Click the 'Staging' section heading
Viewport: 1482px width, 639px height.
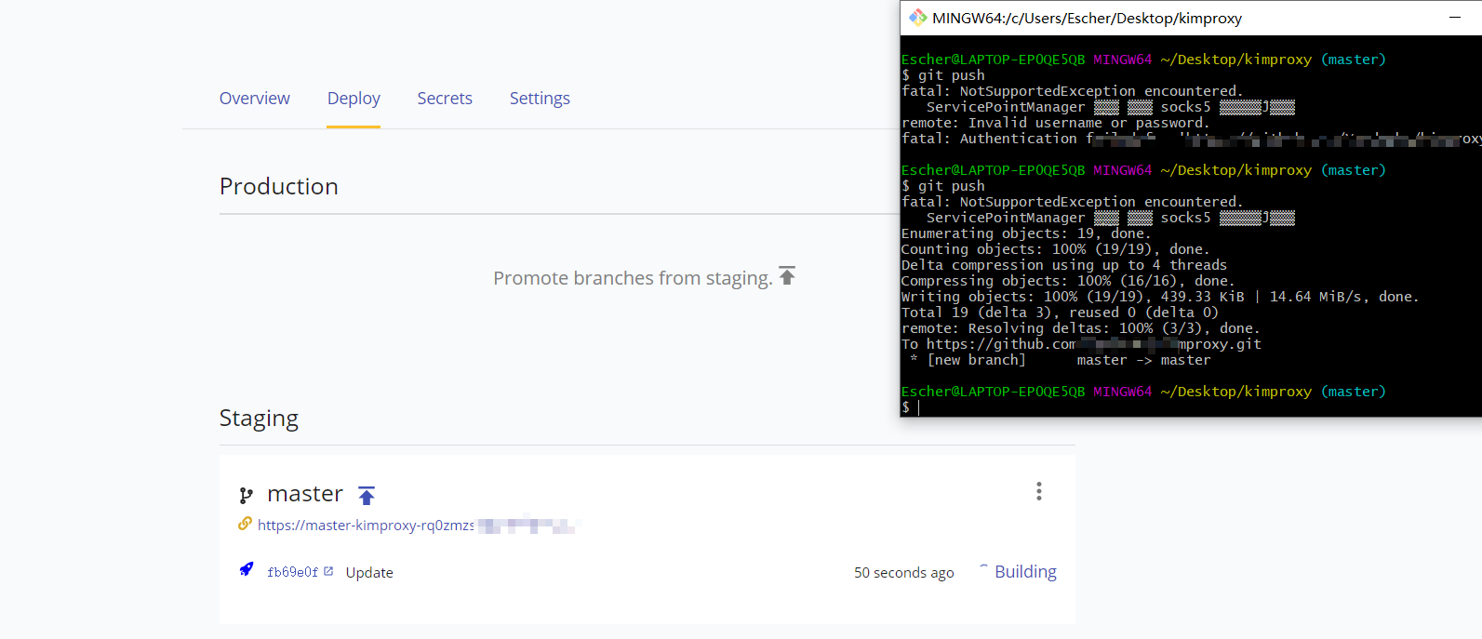pos(259,419)
